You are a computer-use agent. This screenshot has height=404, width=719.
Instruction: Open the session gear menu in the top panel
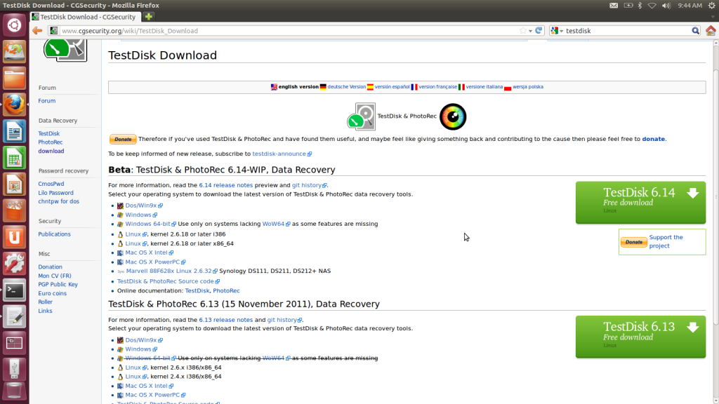pos(712,6)
